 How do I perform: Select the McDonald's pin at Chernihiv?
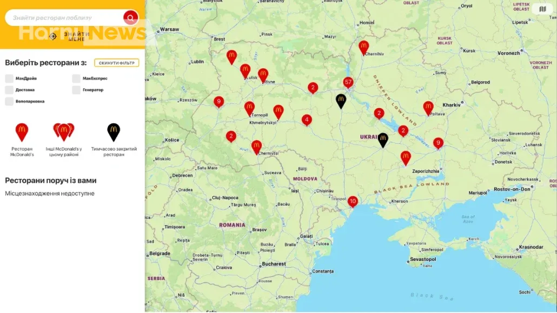tap(363, 47)
